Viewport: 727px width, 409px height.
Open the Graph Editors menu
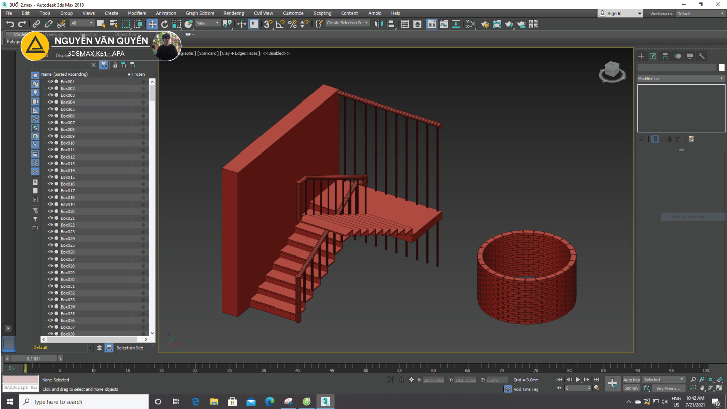pyautogui.click(x=199, y=13)
